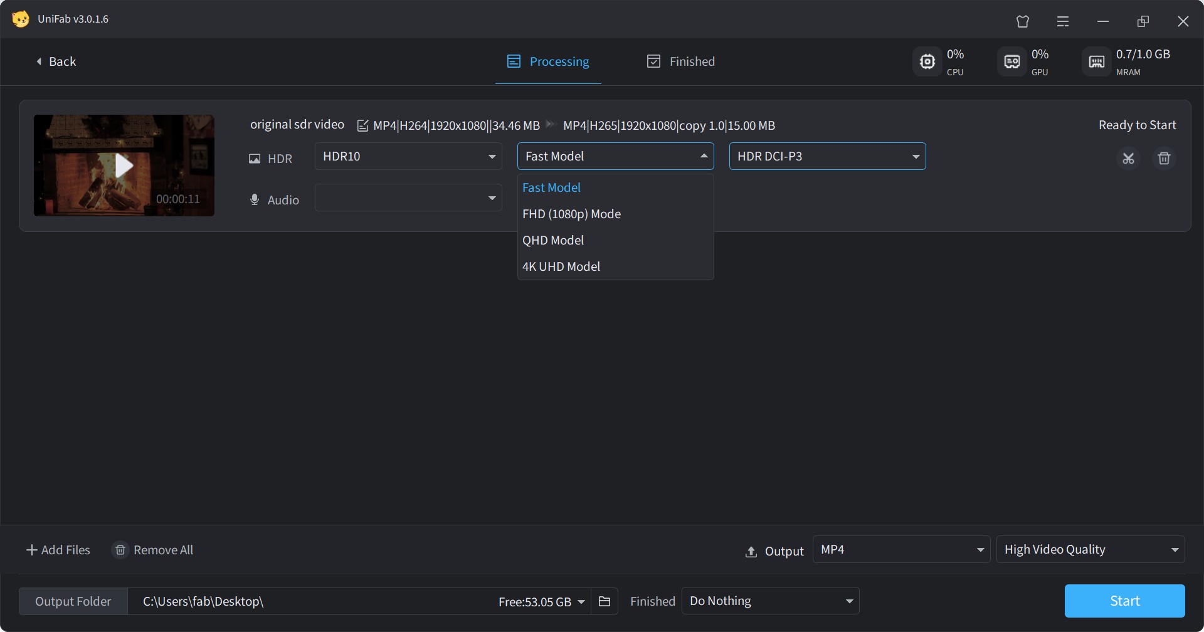Open the hamburger main menu
This screenshot has width=1204, height=632.
click(x=1063, y=21)
